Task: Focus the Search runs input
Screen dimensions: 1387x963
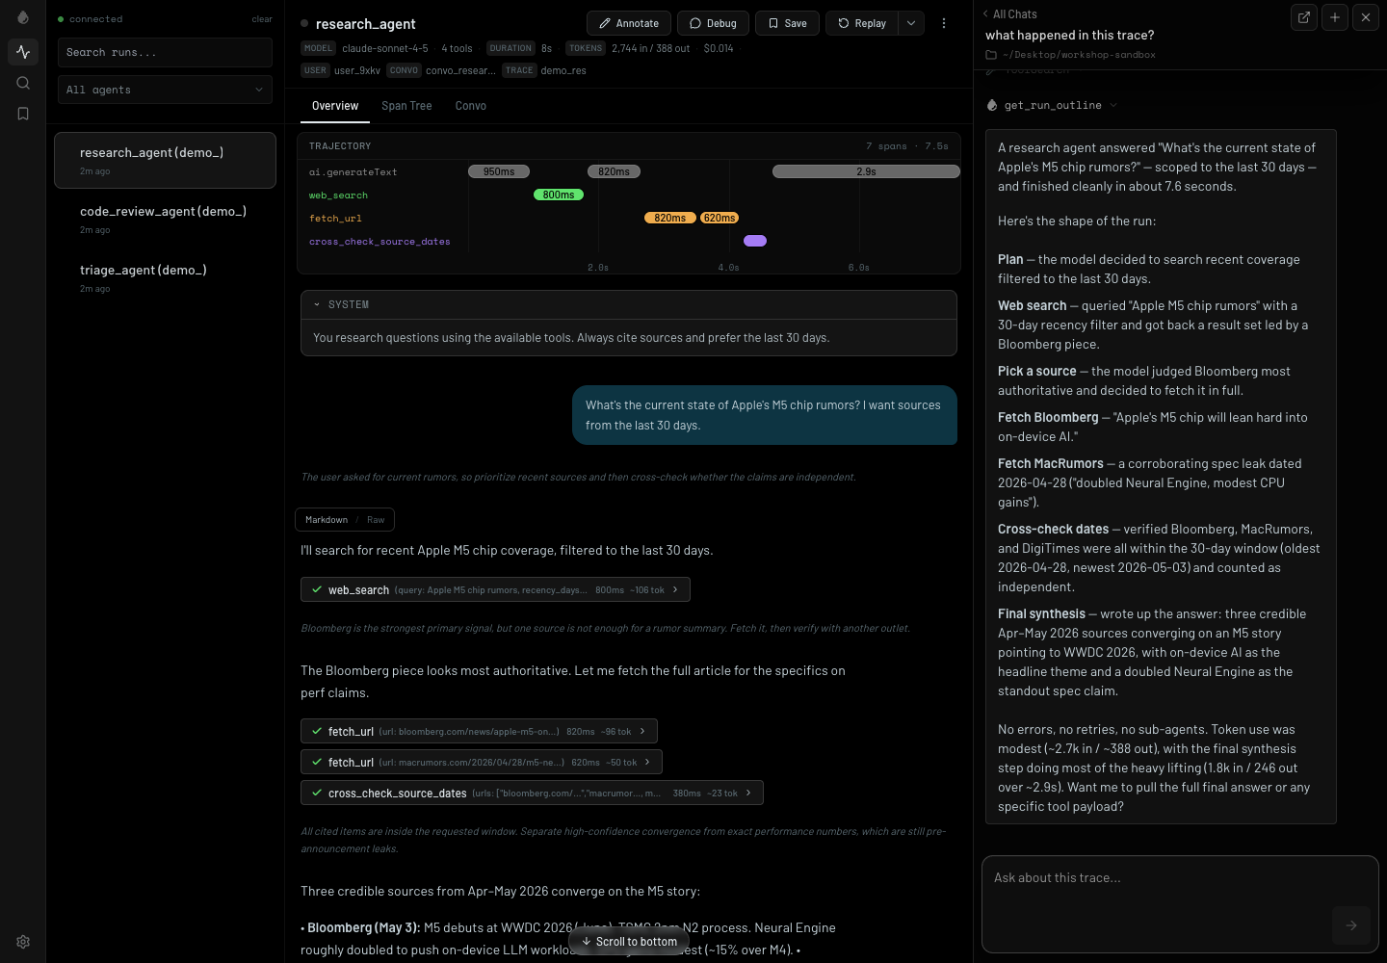Action: point(165,52)
